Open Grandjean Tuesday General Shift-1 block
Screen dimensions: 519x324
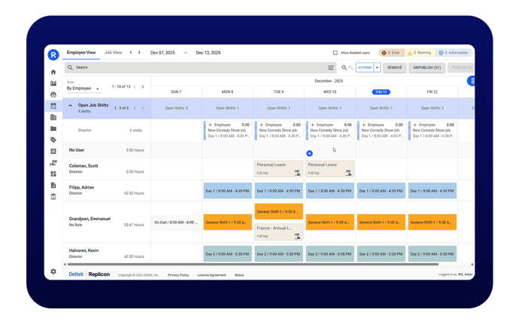pyautogui.click(x=279, y=211)
